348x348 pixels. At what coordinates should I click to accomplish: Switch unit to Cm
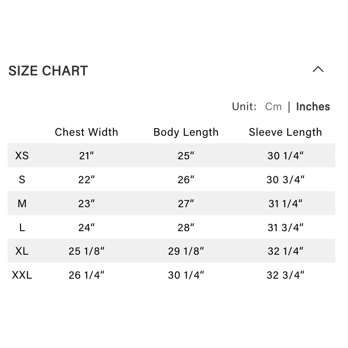(273, 107)
